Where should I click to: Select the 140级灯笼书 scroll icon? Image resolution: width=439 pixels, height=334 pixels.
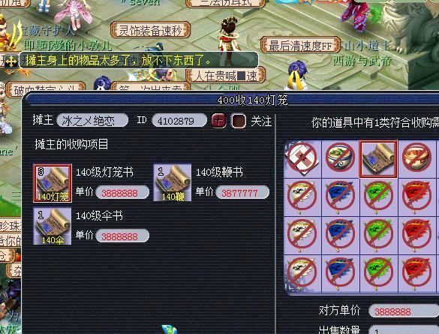tap(53, 183)
